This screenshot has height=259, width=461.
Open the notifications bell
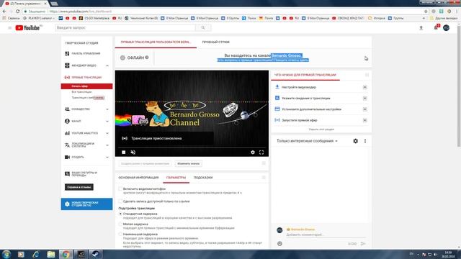tap(436, 27)
